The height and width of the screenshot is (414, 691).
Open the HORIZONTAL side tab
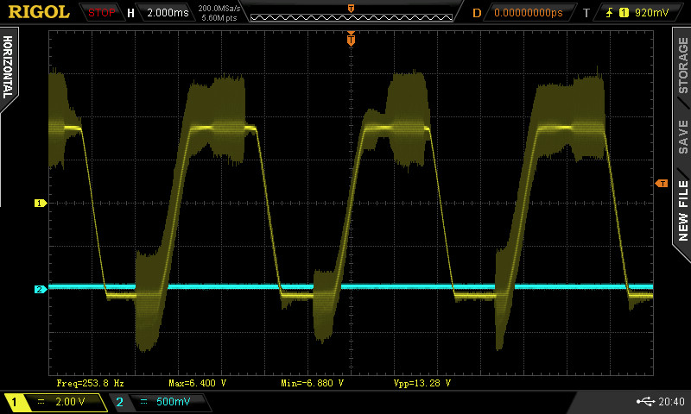coord(8,69)
